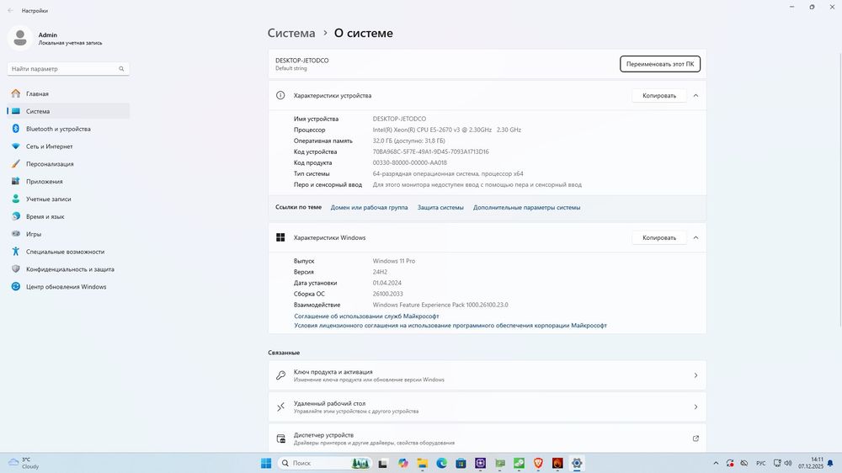Click the OneDrive cloud tray icon

744,463
